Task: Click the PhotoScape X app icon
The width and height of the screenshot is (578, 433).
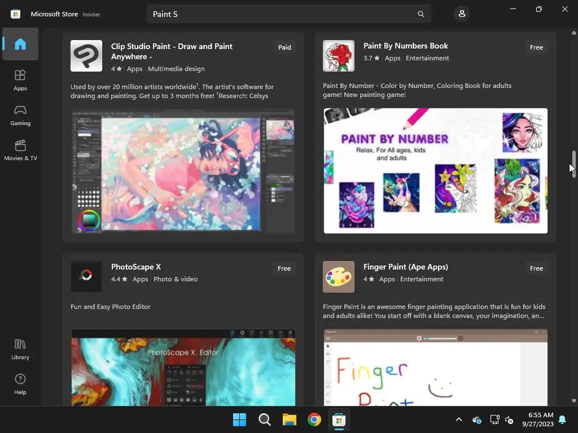Action: click(x=86, y=276)
